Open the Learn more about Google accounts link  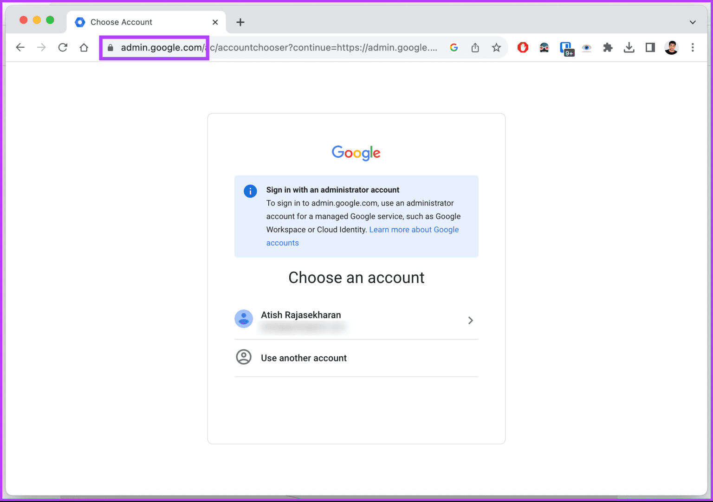(414, 229)
